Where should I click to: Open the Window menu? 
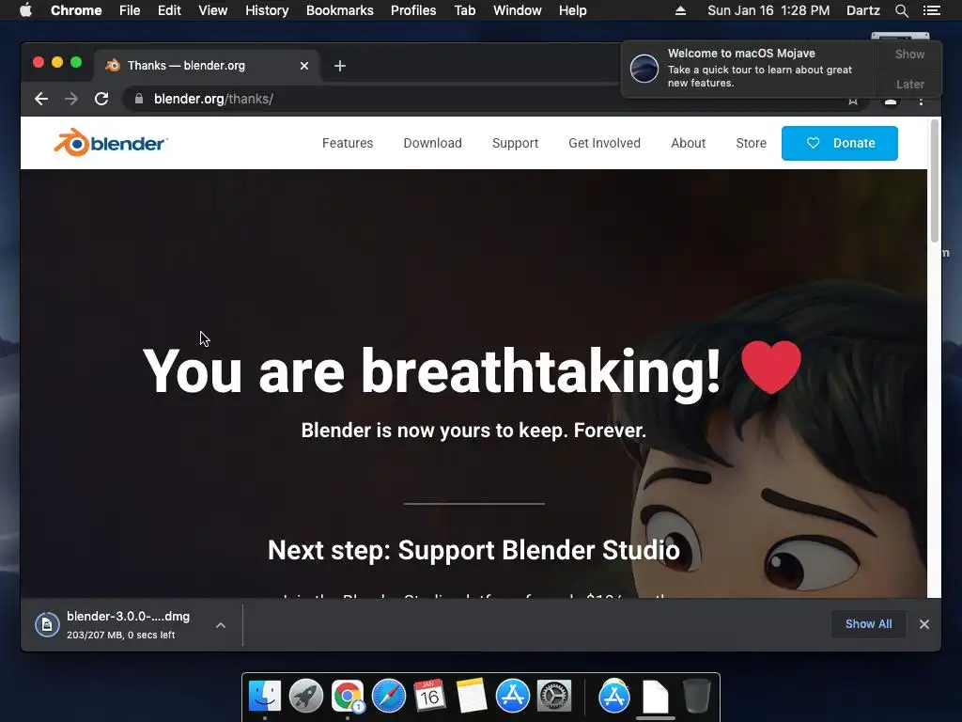point(518,10)
